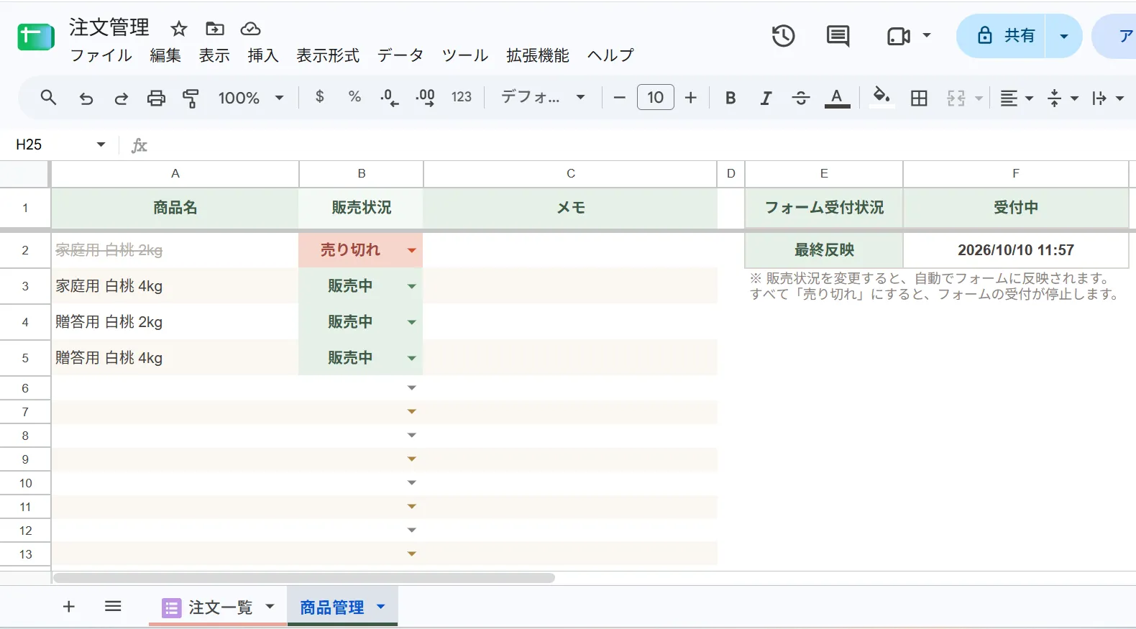Open the text color picker
Viewport: 1136px width, 629px height.
tap(837, 98)
